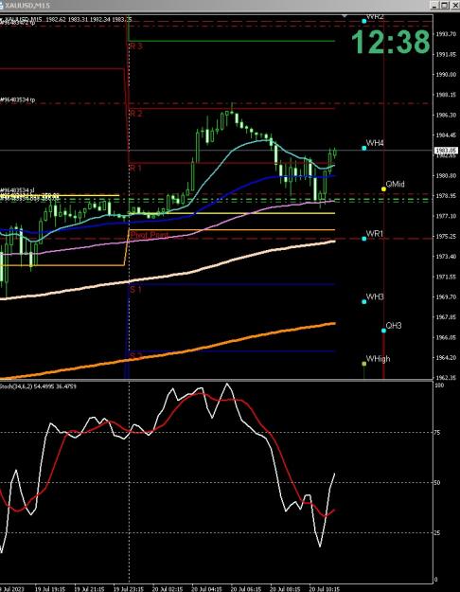460x592 pixels.
Task: Maximize the XAUUSD,M15 chart window
Action: [445, 6]
